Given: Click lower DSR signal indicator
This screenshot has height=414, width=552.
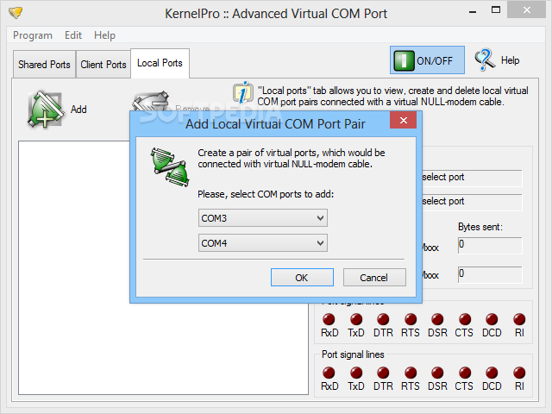Looking at the screenshot, I should (x=437, y=373).
